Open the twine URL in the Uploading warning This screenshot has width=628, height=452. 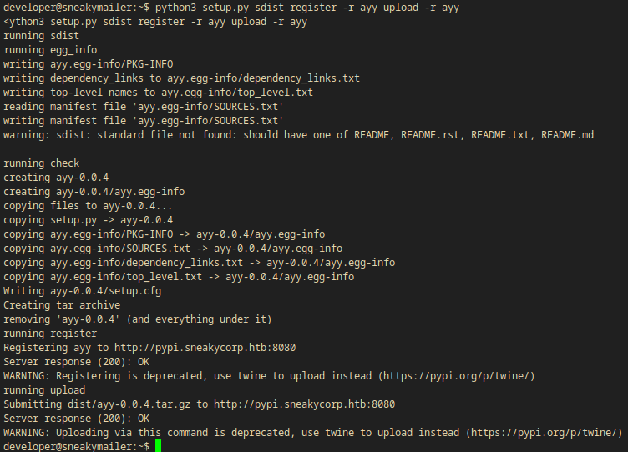pyautogui.click(x=544, y=432)
